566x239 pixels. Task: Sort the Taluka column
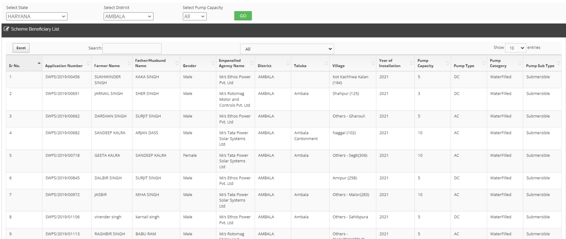click(326, 63)
